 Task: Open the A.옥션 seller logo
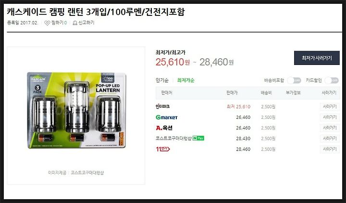164,128
